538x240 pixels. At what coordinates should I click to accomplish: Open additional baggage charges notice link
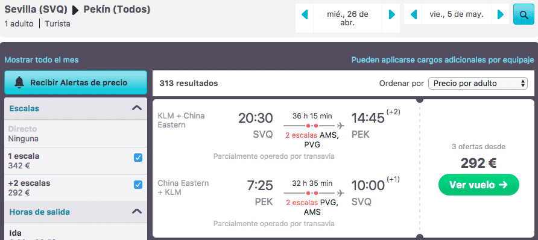[443, 60]
